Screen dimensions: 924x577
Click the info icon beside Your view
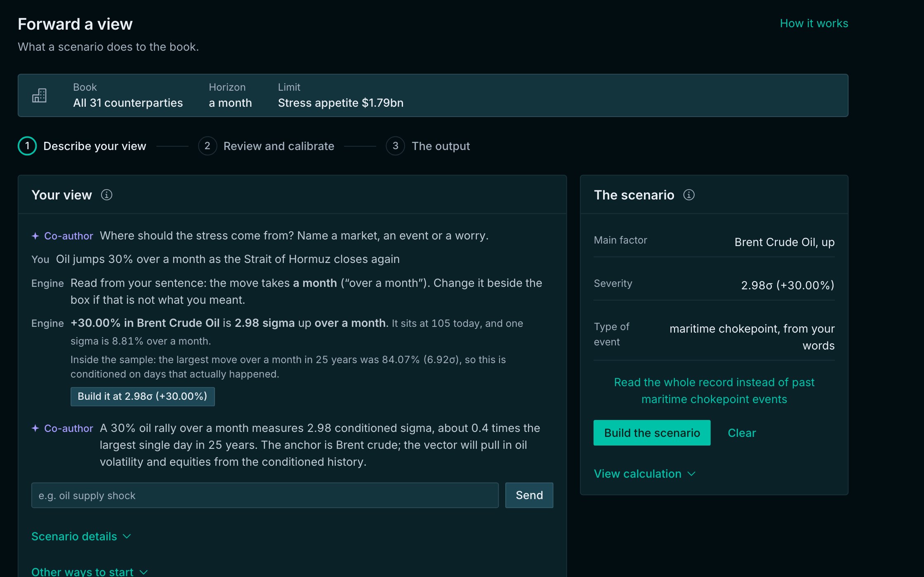[x=106, y=195]
